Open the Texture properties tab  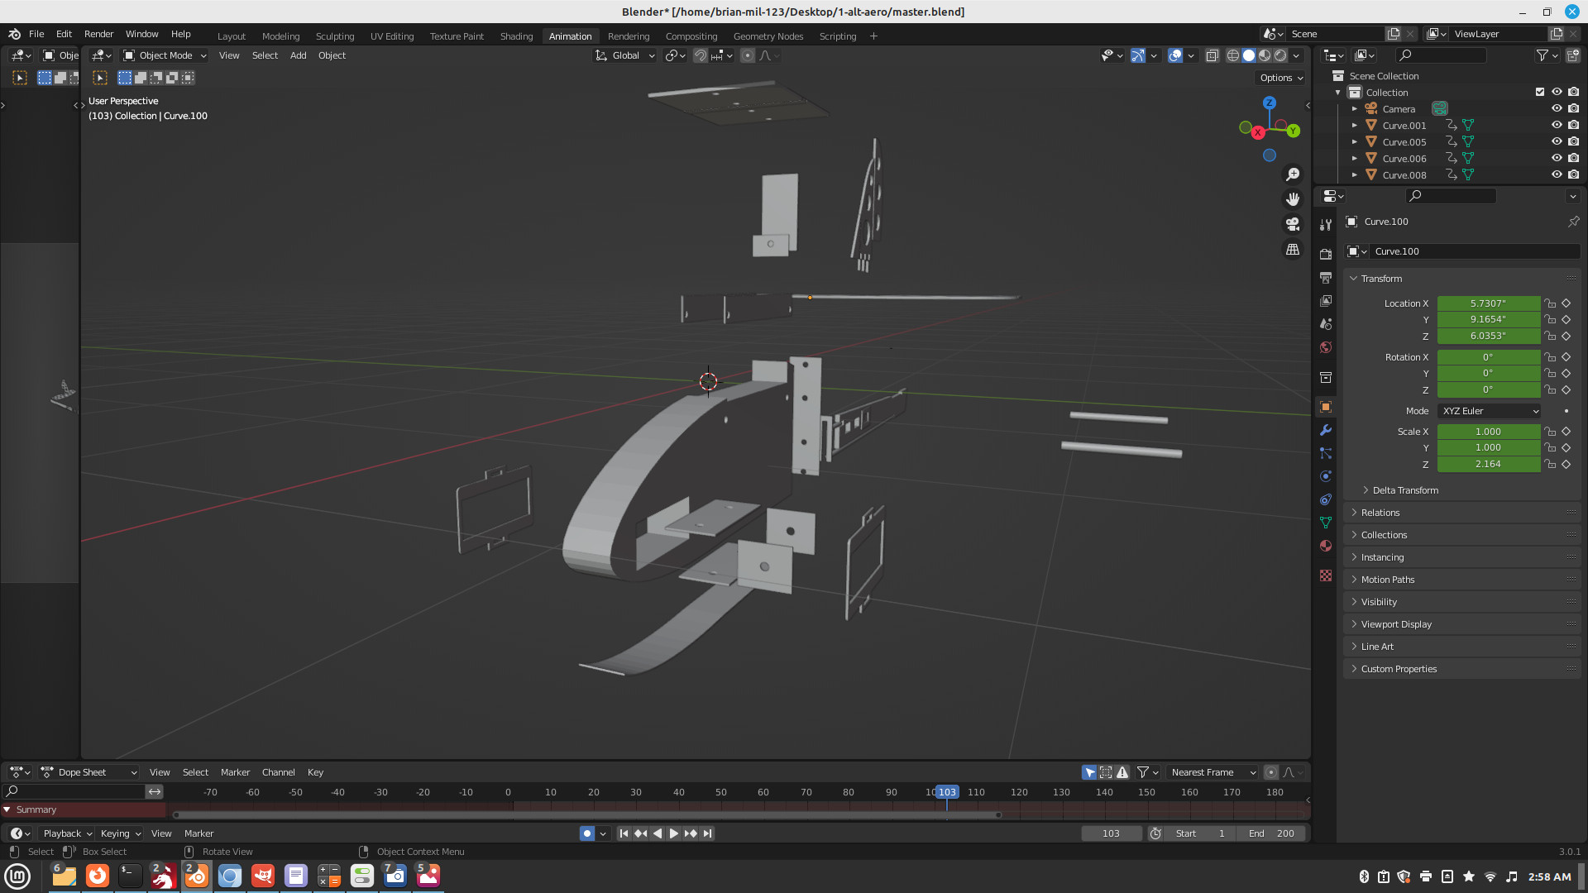(x=1326, y=575)
